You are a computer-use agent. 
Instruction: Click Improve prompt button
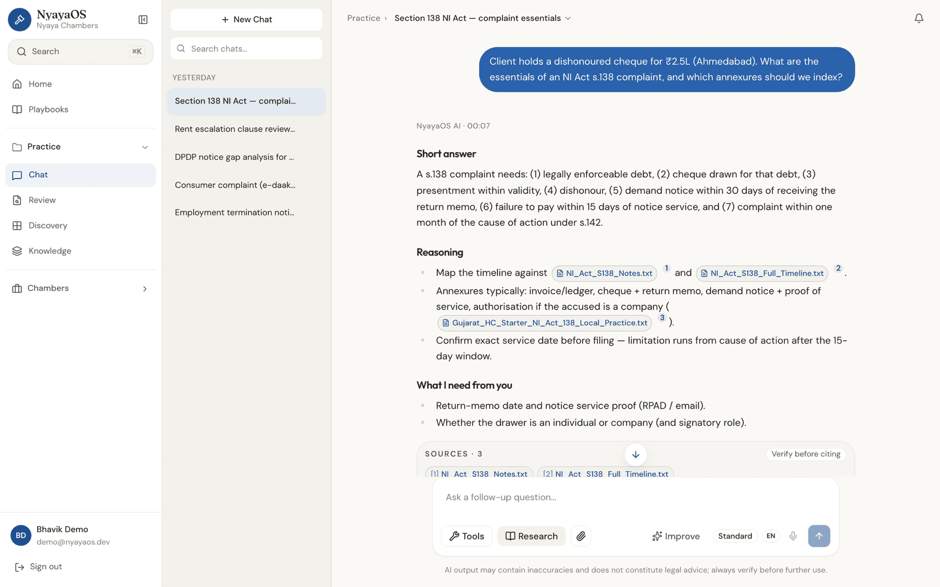coord(676,536)
